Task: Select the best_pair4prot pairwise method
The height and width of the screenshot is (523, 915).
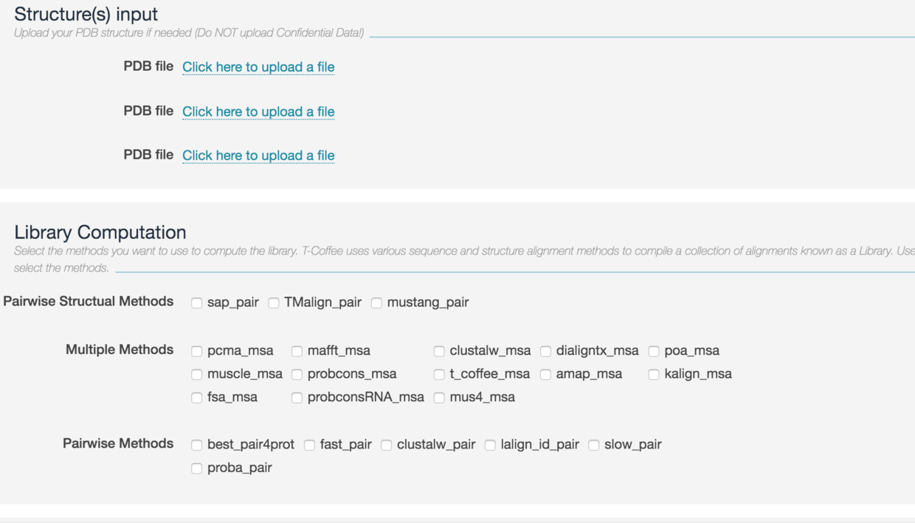Action: click(197, 445)
